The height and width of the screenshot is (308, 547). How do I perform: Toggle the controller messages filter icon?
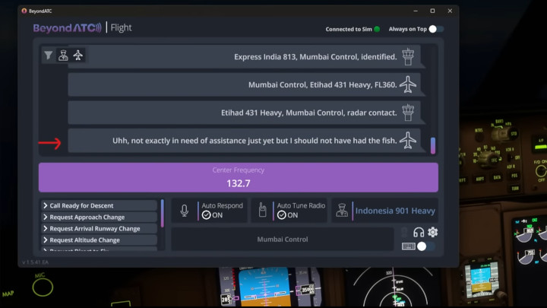click(x=63, y=56)
